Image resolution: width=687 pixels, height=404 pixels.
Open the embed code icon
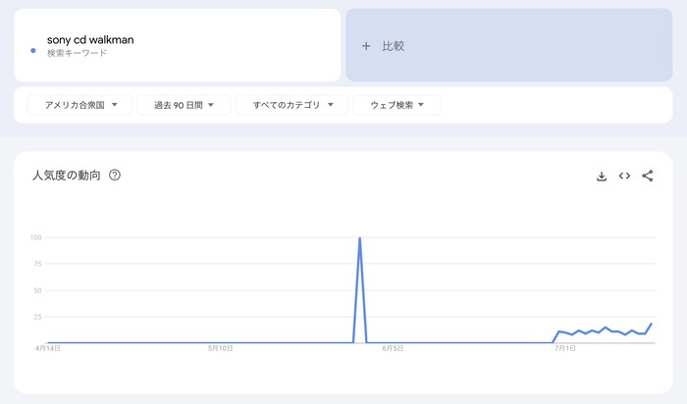pyautogui.click(x=624, y=177)
